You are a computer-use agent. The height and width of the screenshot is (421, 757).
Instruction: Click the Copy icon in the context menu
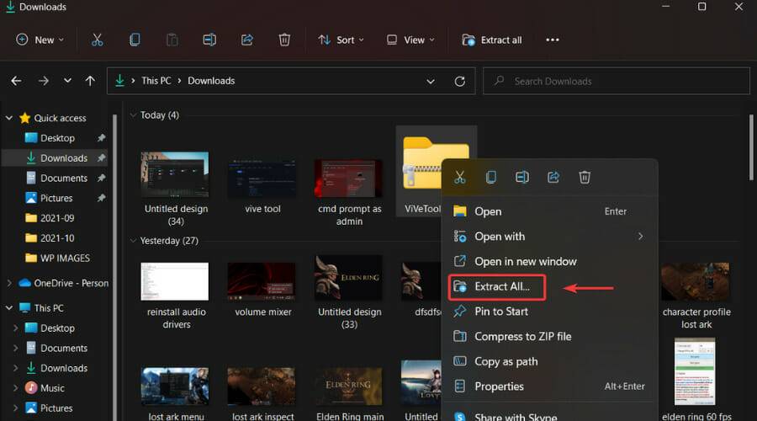pyautogui.click(x=491, y=177)
